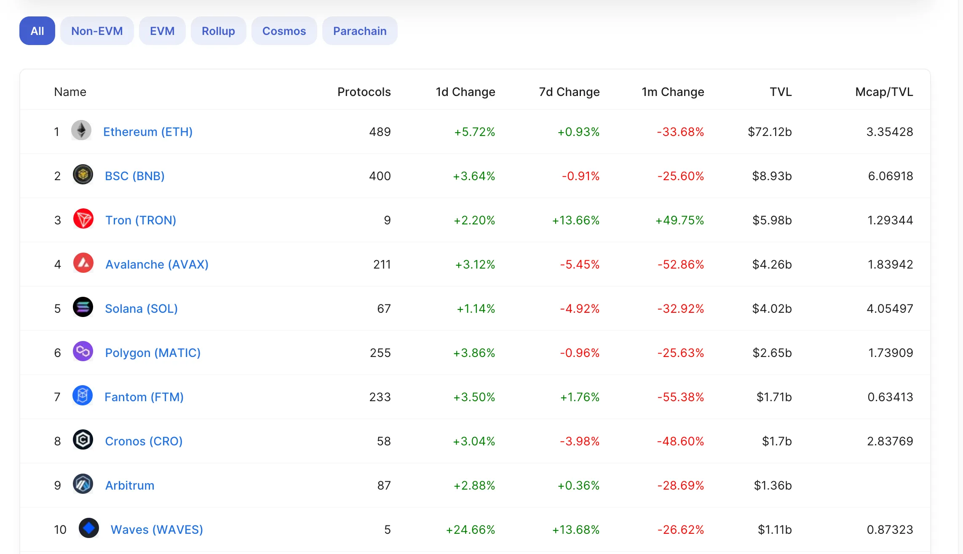Show only Rollup chains
963x554 pixels.
(218, 31)
